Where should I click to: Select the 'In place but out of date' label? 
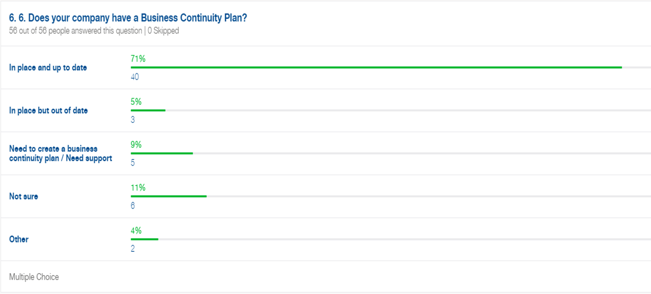coord(48,111)
